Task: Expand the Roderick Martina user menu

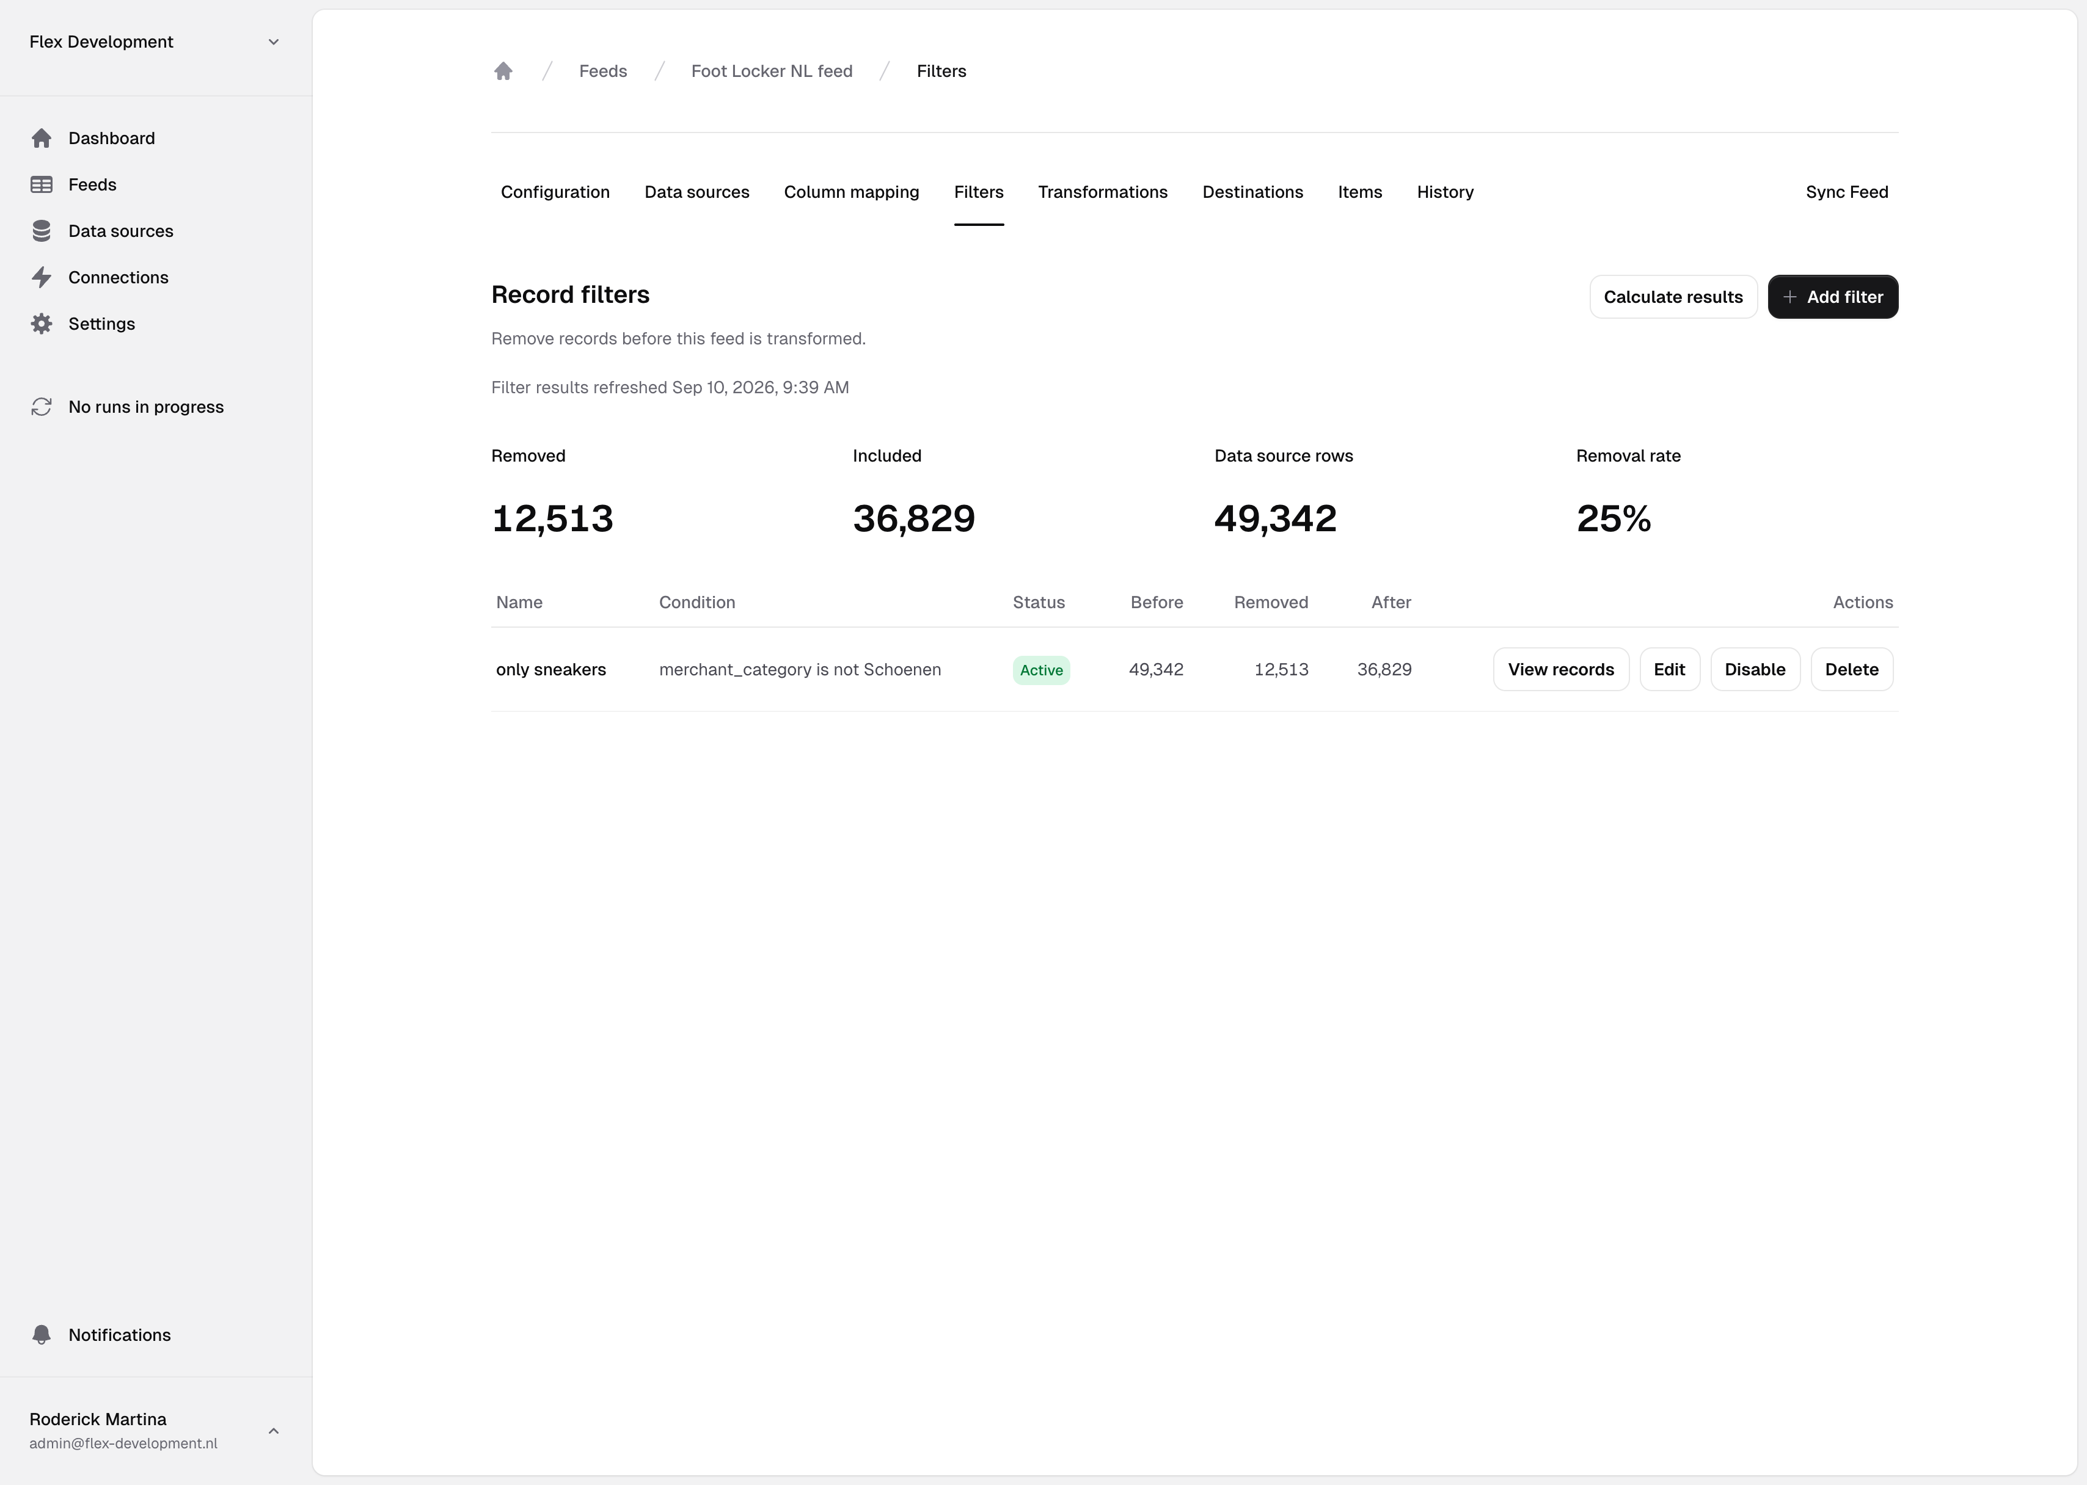Action: click(x=274, y=1431)
